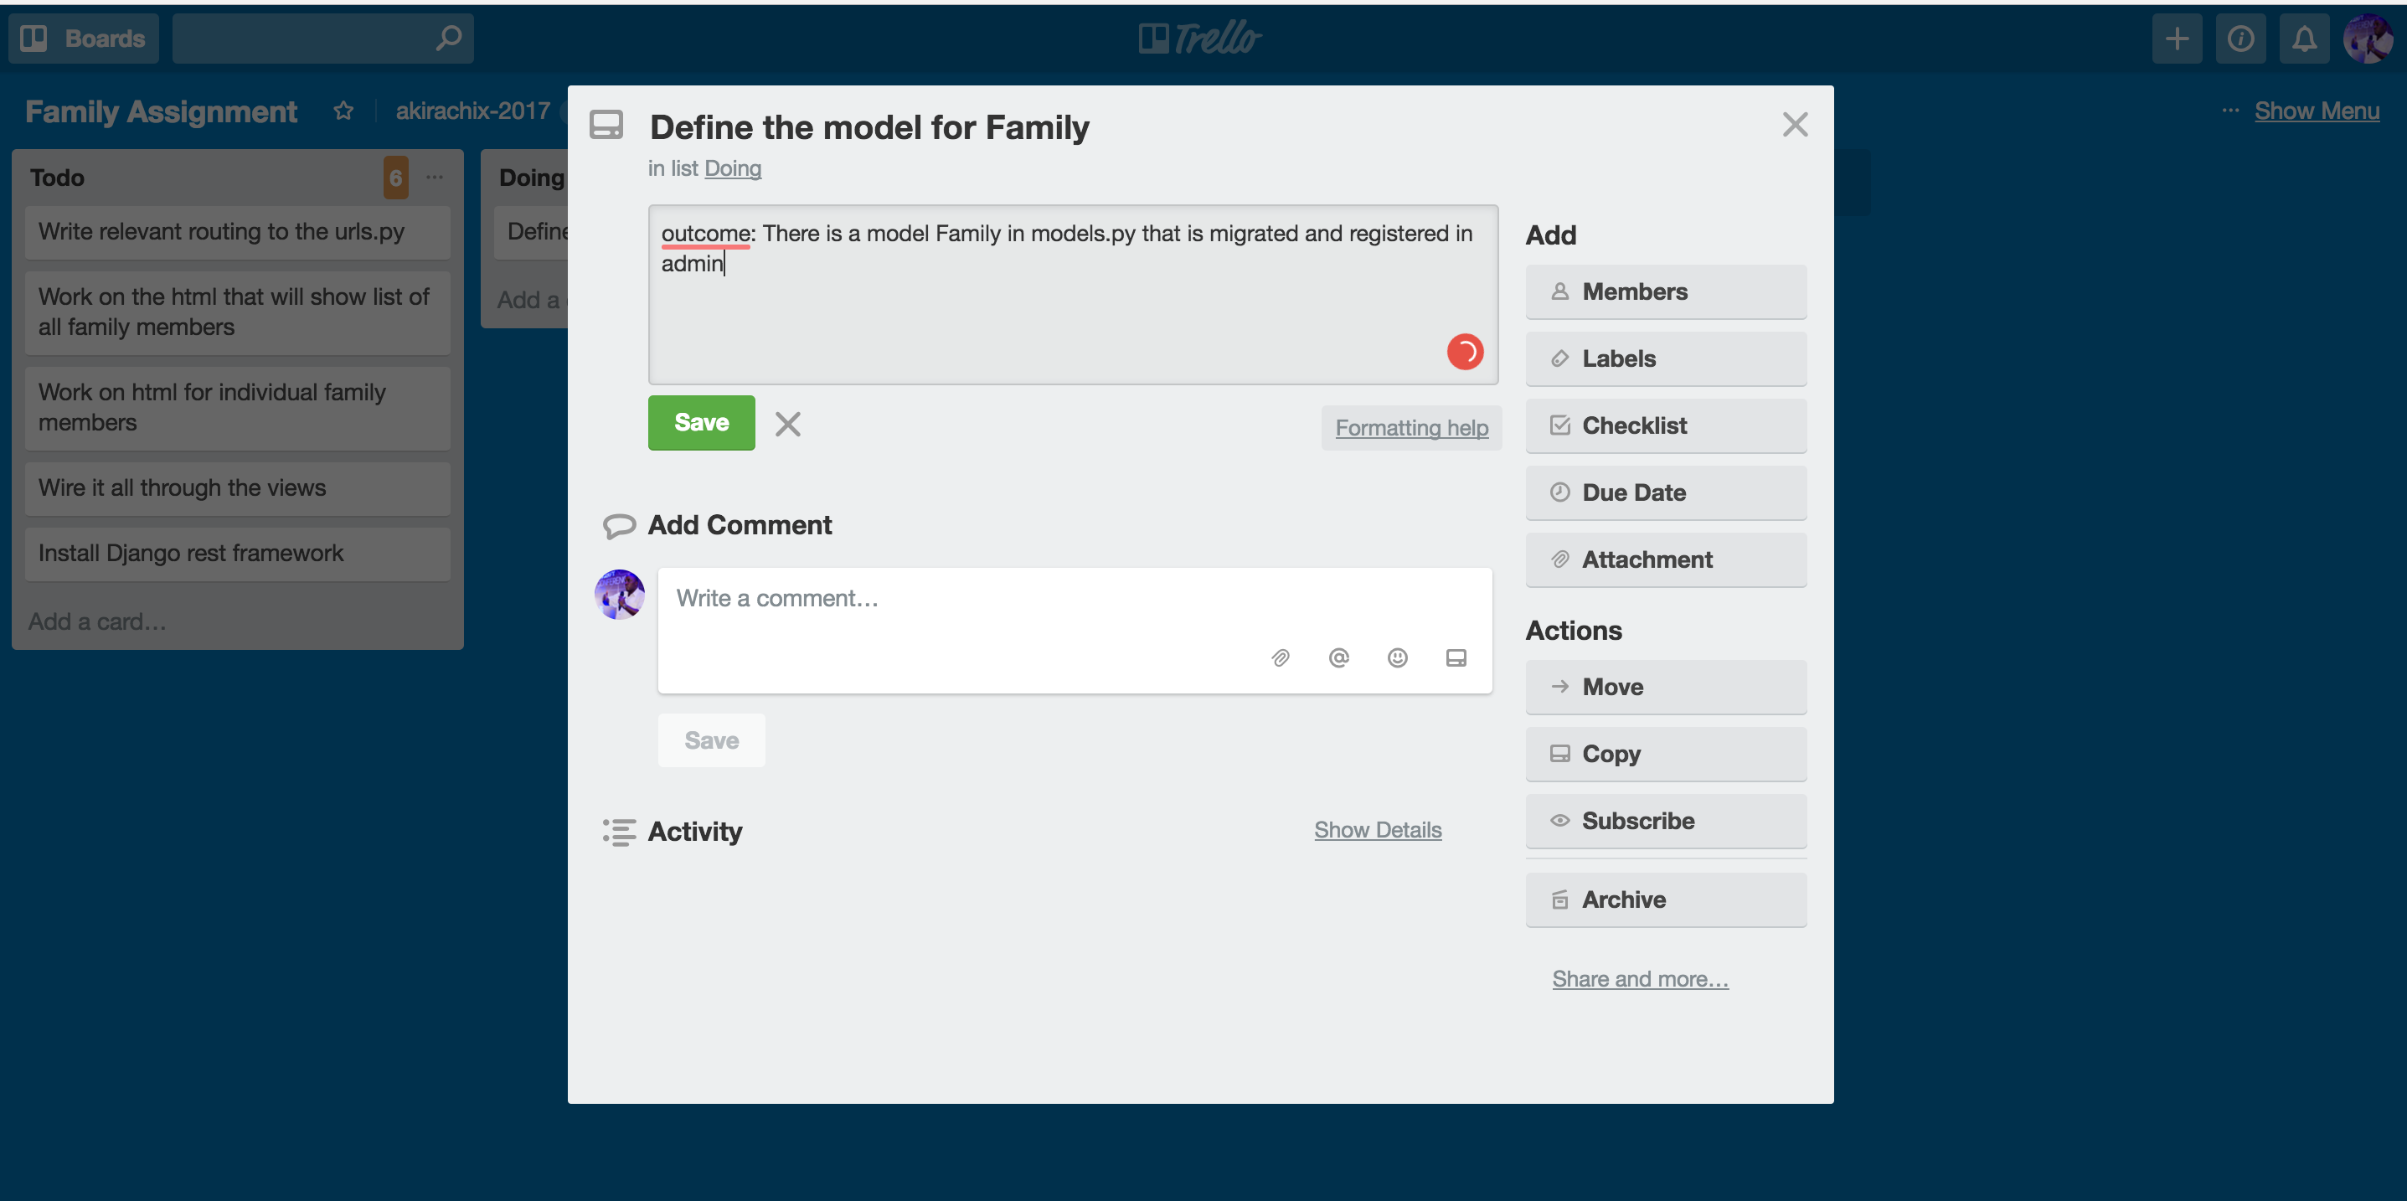
Task: Click the add card icon in comment box
Action: pos(1456,658)
